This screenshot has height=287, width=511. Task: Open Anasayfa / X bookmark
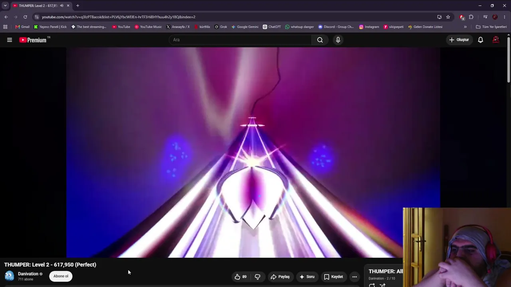click(178, 27)
